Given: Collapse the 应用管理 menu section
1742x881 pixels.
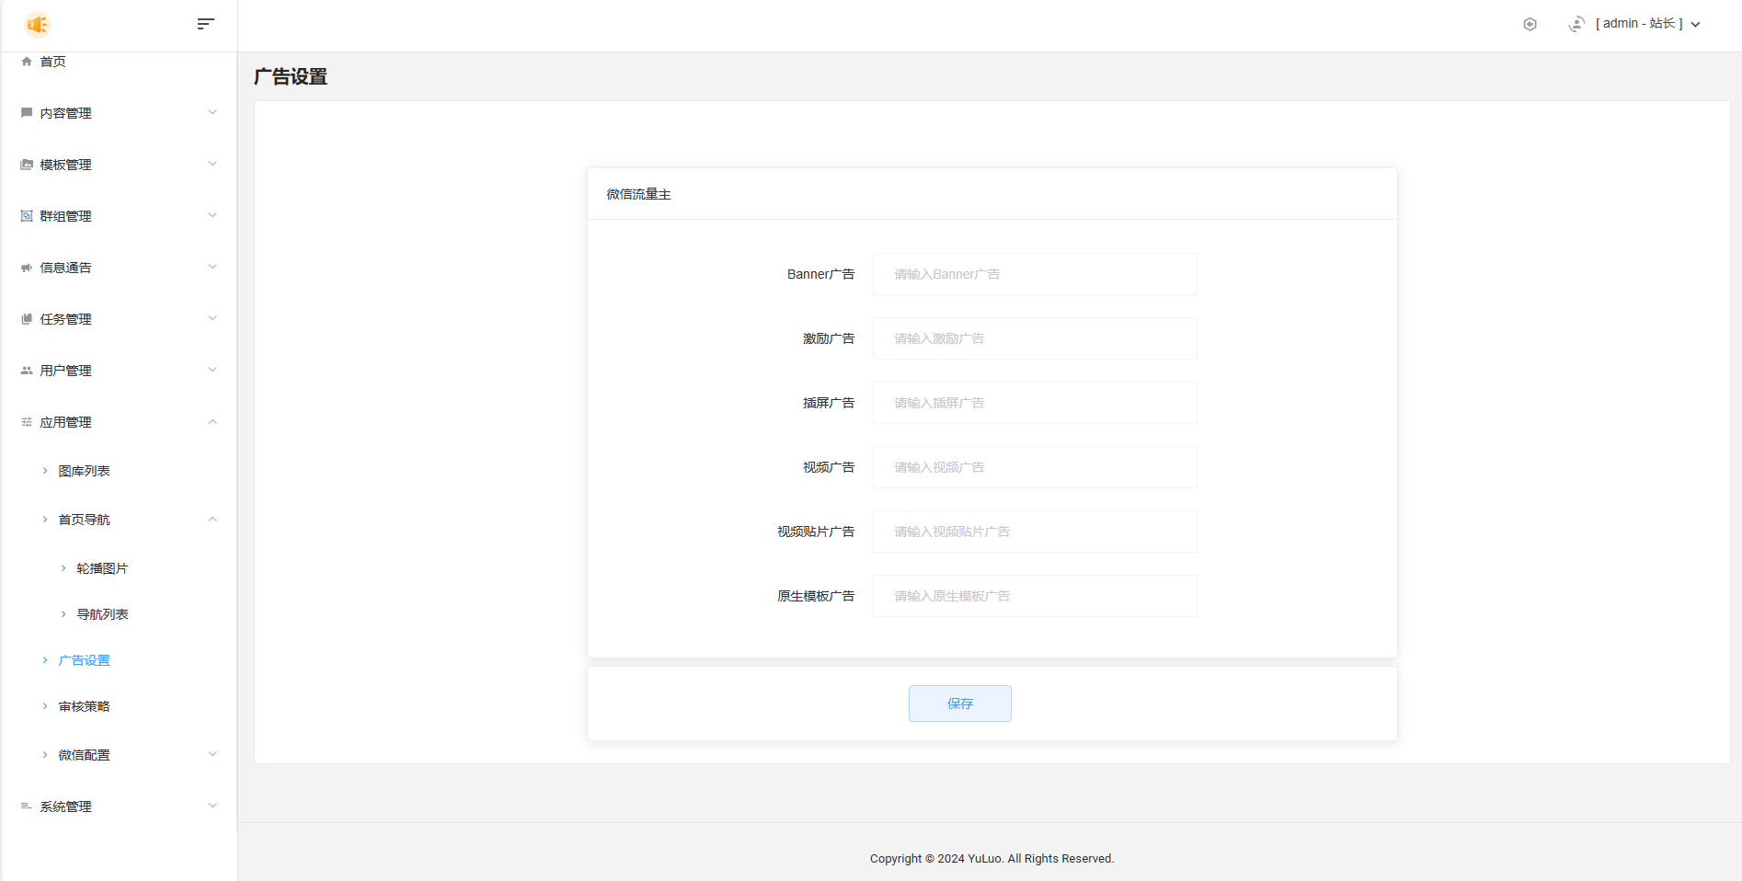Looking at the screenshot, I should (212, 422).
